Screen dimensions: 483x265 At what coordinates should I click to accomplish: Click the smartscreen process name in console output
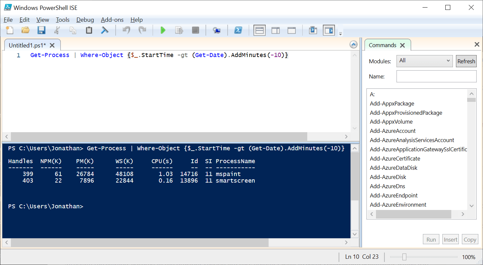coord(235,181)
